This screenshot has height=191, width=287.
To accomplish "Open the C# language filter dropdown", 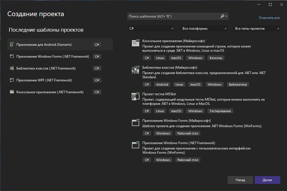I will coord(151,29).
